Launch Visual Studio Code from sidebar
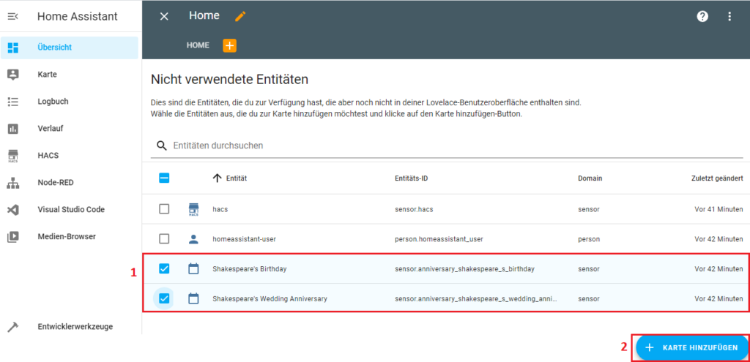The height and width of the screenshot is (362, 750). point(71,210)
